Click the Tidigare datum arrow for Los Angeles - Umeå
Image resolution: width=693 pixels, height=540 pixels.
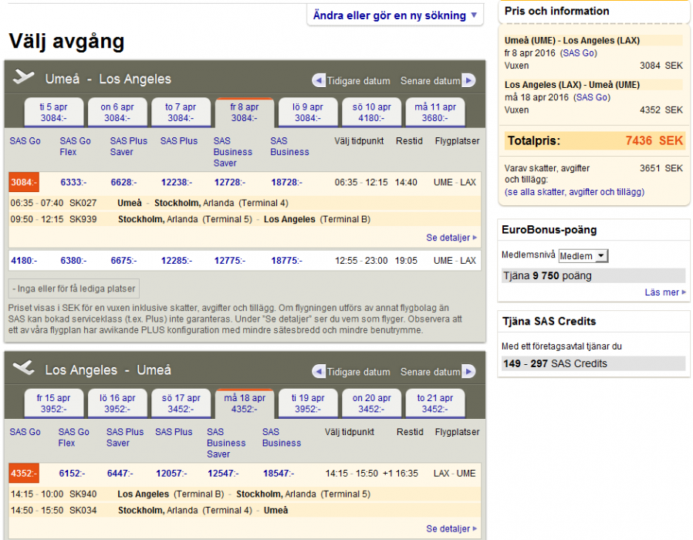(319, 372)
